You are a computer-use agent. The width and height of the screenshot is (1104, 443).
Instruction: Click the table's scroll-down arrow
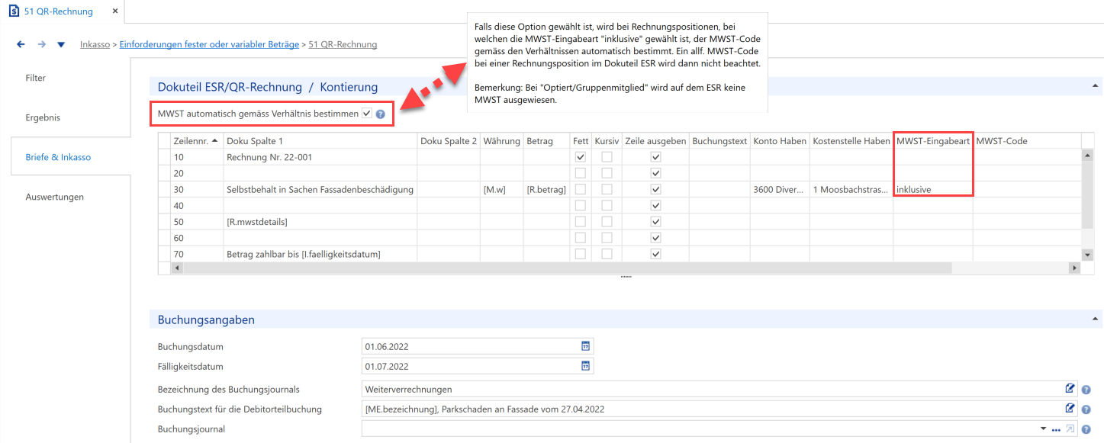[1087, 255]
